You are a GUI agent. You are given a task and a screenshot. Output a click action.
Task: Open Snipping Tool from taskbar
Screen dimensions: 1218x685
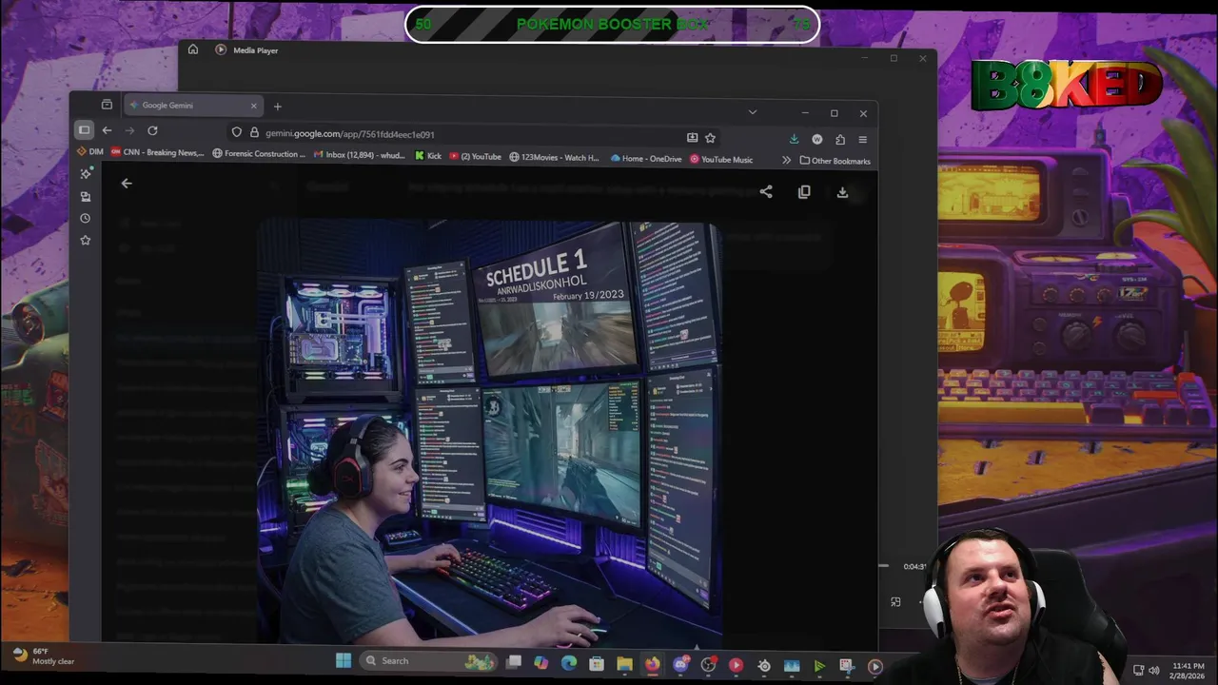847,667
